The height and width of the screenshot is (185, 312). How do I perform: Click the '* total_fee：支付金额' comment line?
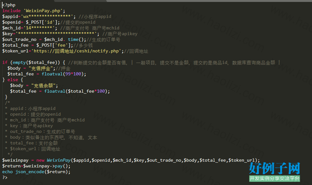pyautogui.click(x=31, y=143)
